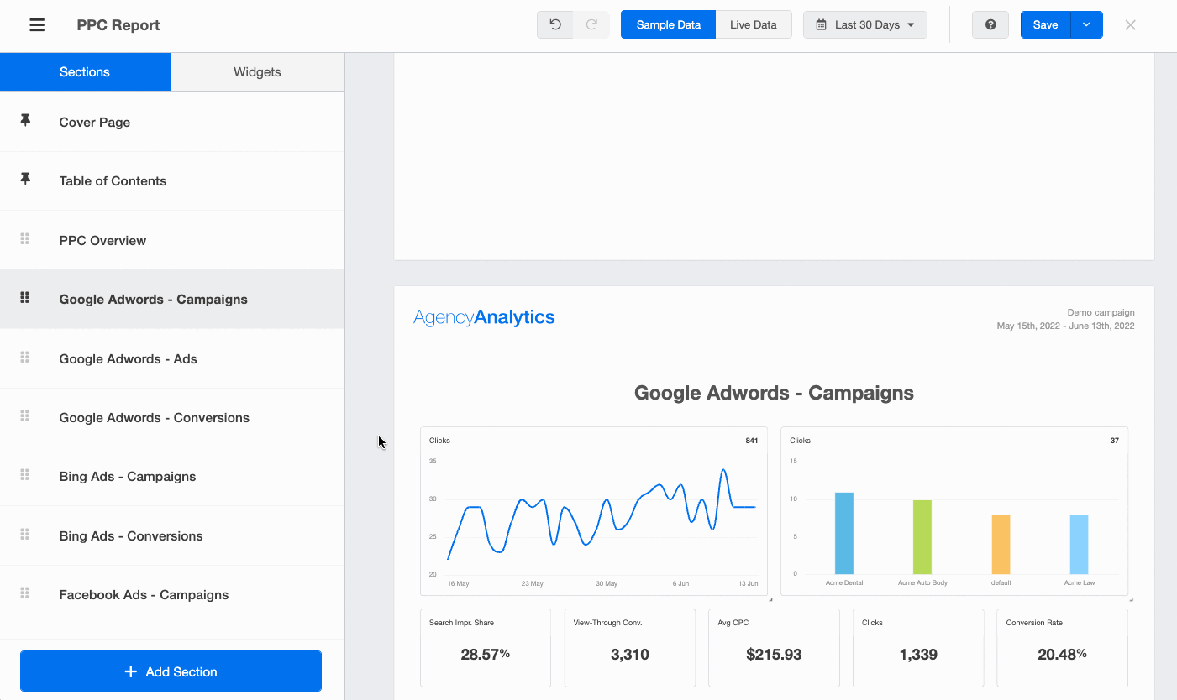This screenshot has height=700, width=1177.
Task: Open the Last 30 Days date range dropdown
Action: 864,24
